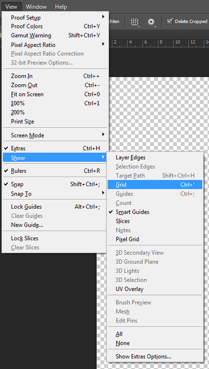Choose Layer Edges in Show submenu
Viewport: 209px width, 369px height.
point(155,158)
